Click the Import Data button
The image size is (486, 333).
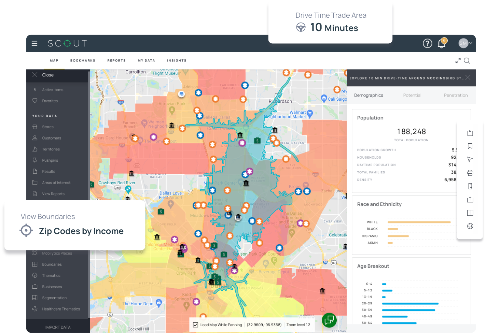coord(58,327)
